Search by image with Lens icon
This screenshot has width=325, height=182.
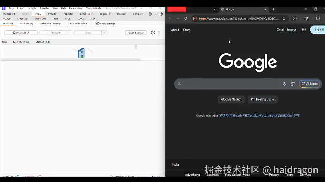point(293,84)
